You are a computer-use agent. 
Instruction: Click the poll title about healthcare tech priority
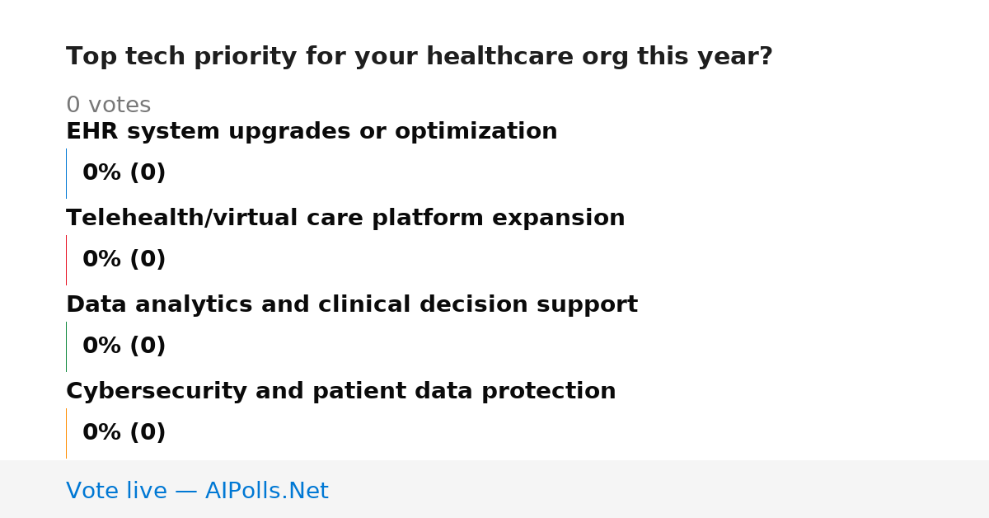point(420,57)
